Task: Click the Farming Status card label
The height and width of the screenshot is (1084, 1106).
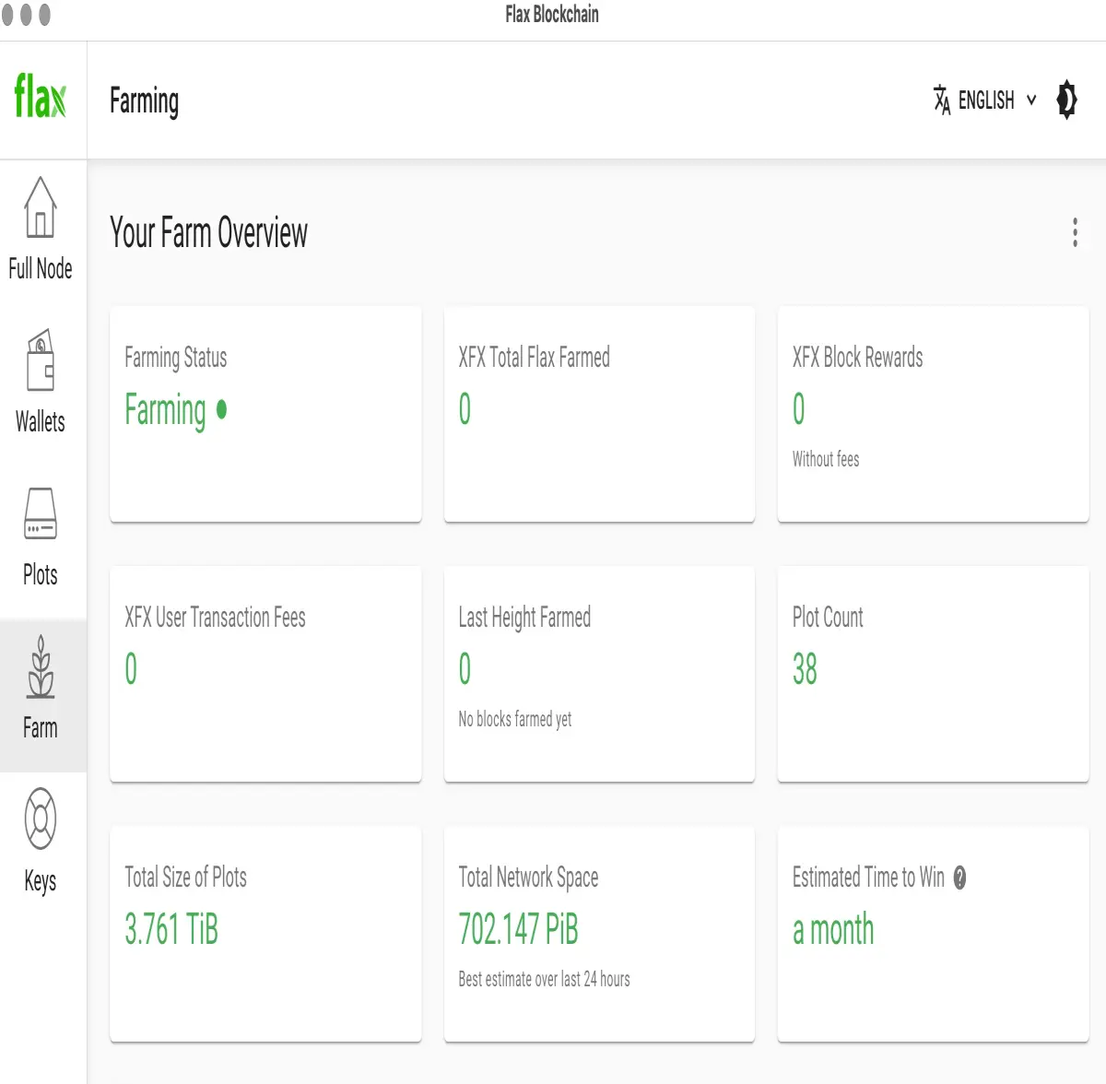Action: [x=175, y=358]
